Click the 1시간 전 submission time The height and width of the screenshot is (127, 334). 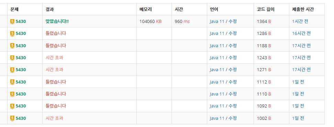click(300, 22)
